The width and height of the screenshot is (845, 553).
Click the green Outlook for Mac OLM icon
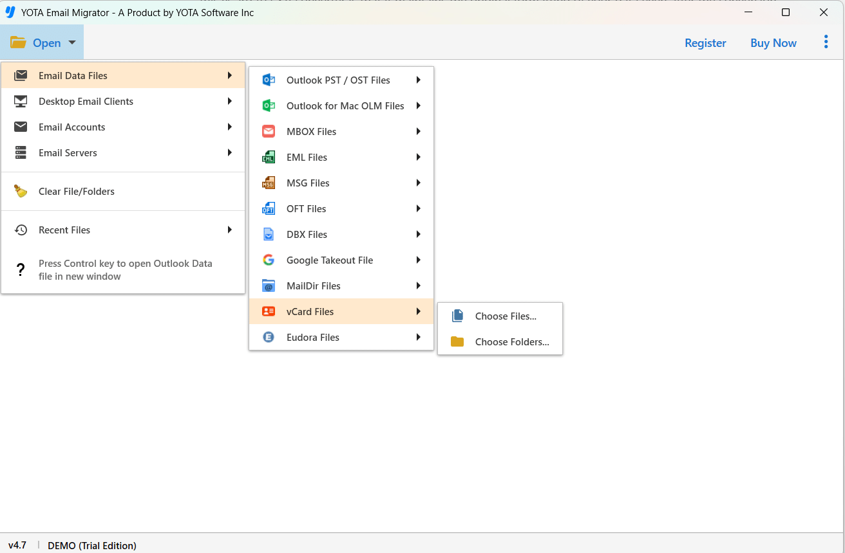click(x=269, y=106)
